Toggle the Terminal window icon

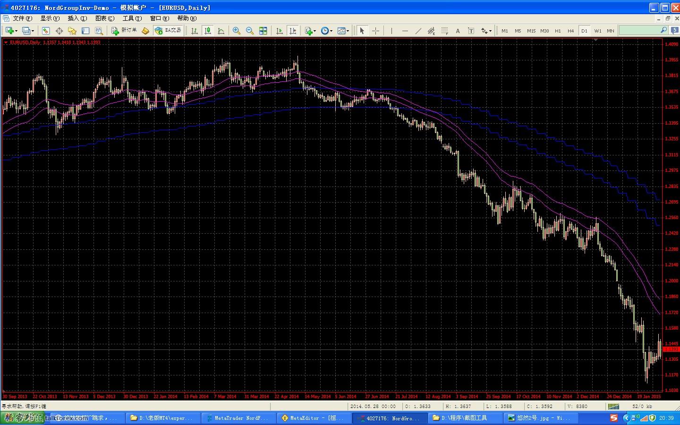[85, 31]
